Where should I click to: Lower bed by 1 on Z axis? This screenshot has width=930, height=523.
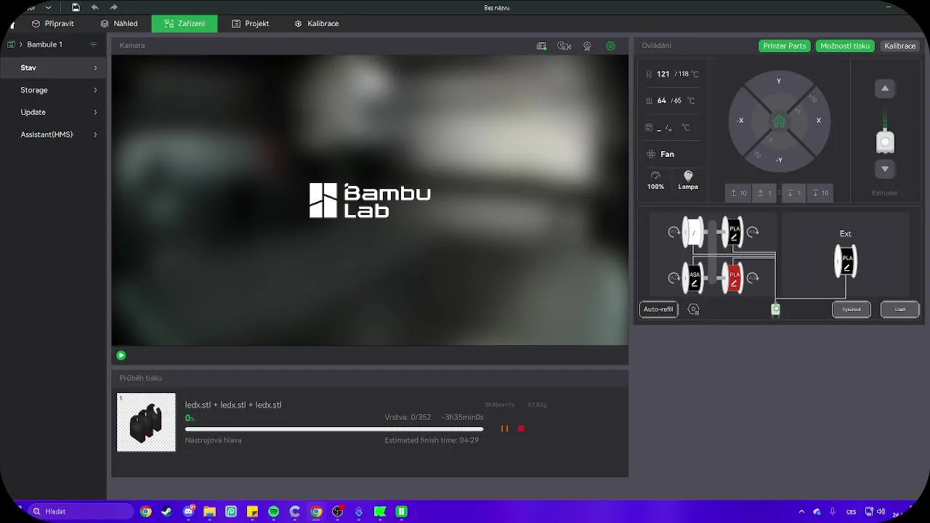(x=793, y=193)
